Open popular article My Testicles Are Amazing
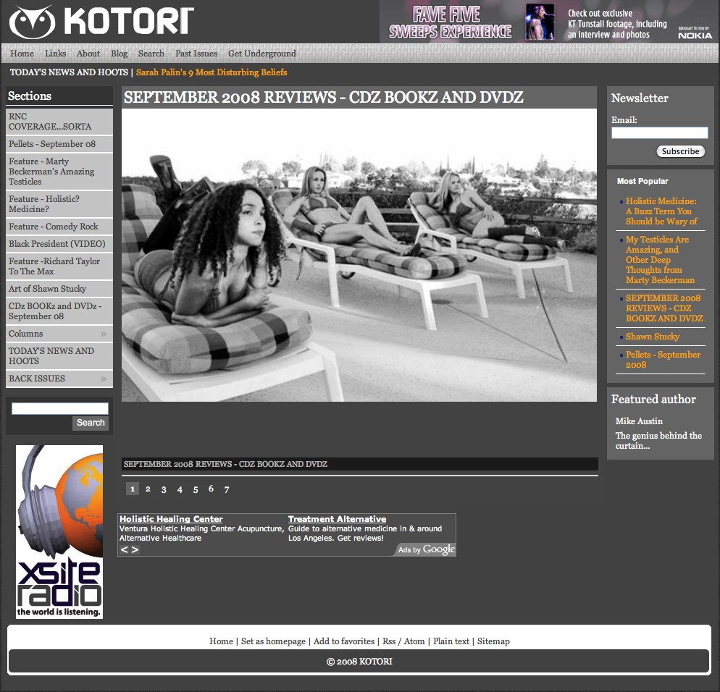Screen dimensions: 720x692 click(660, 260)
